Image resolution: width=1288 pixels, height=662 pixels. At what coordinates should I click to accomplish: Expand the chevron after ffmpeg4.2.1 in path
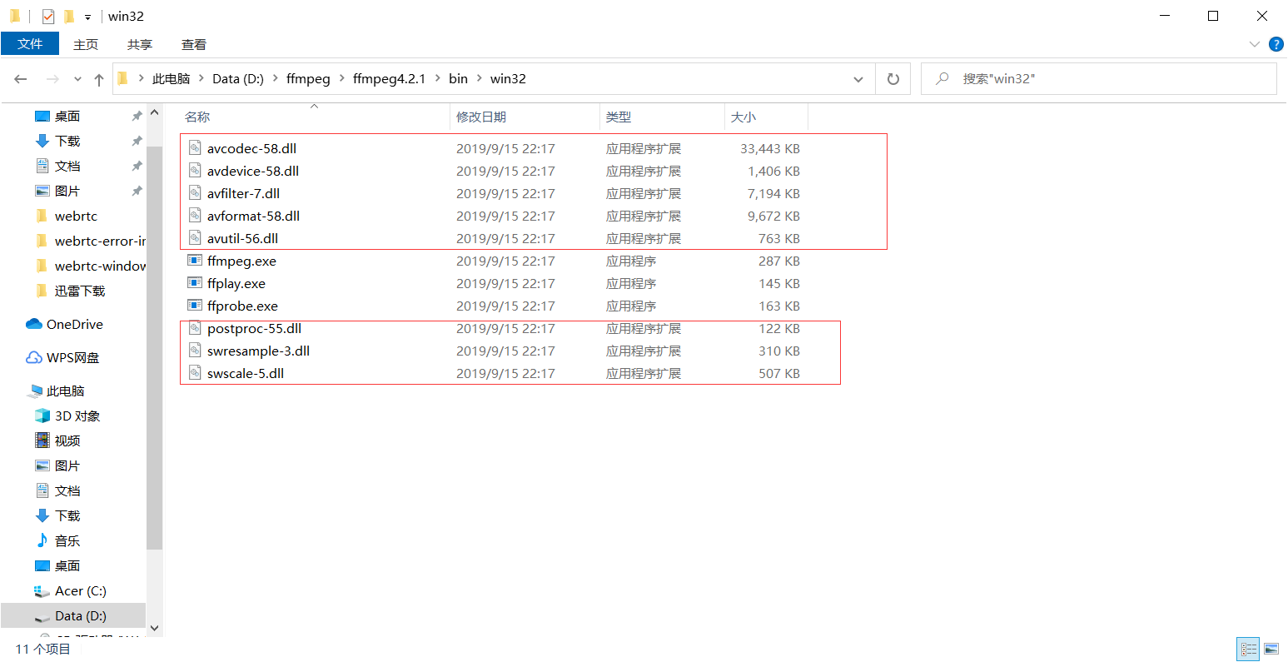pyautogui.click(x=437, y=78)
